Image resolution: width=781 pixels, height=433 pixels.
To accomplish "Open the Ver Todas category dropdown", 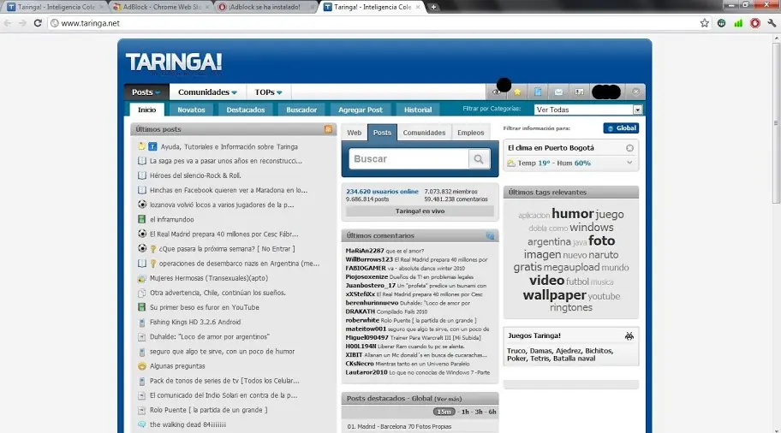I will click(588, 110).
